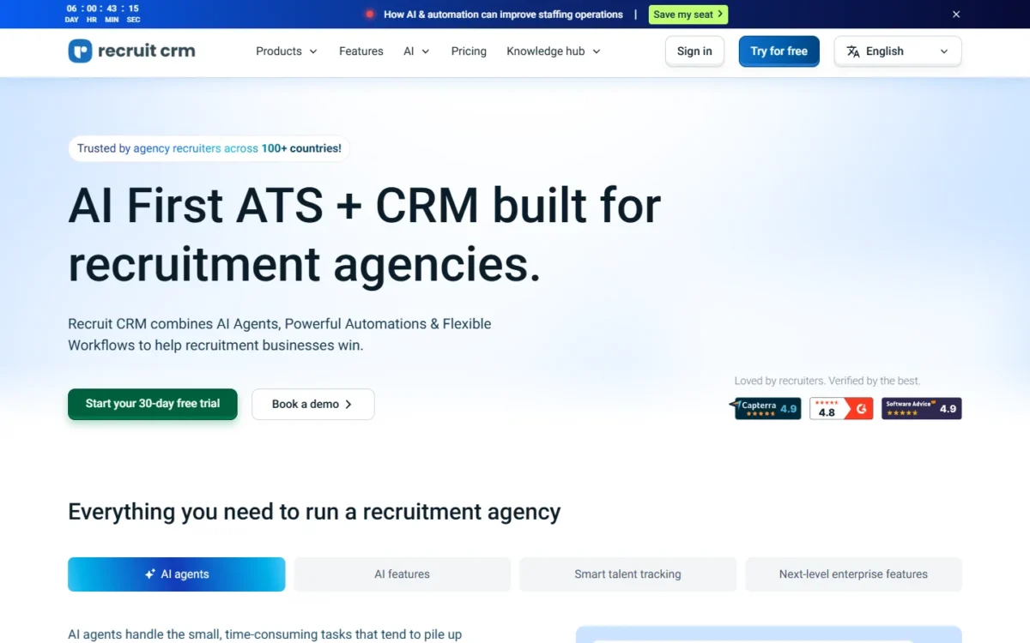This screenshot has width=1030, height=643.
Task: Click 'Trusted by agency recruiters' pill
Action: tap(209, 148)
